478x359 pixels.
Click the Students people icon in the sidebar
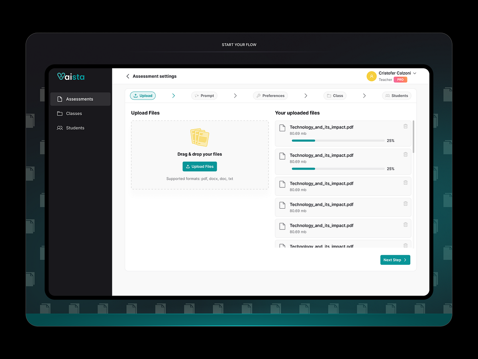click(x=59, y=128)
